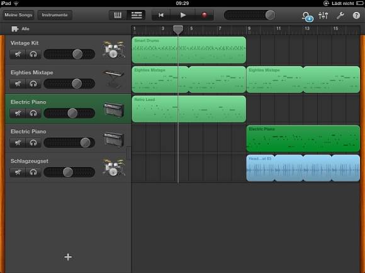The image size is (365, 273).
Task: Select highlighted Electric Piano instrument icon
Action: tap(114, 109)
